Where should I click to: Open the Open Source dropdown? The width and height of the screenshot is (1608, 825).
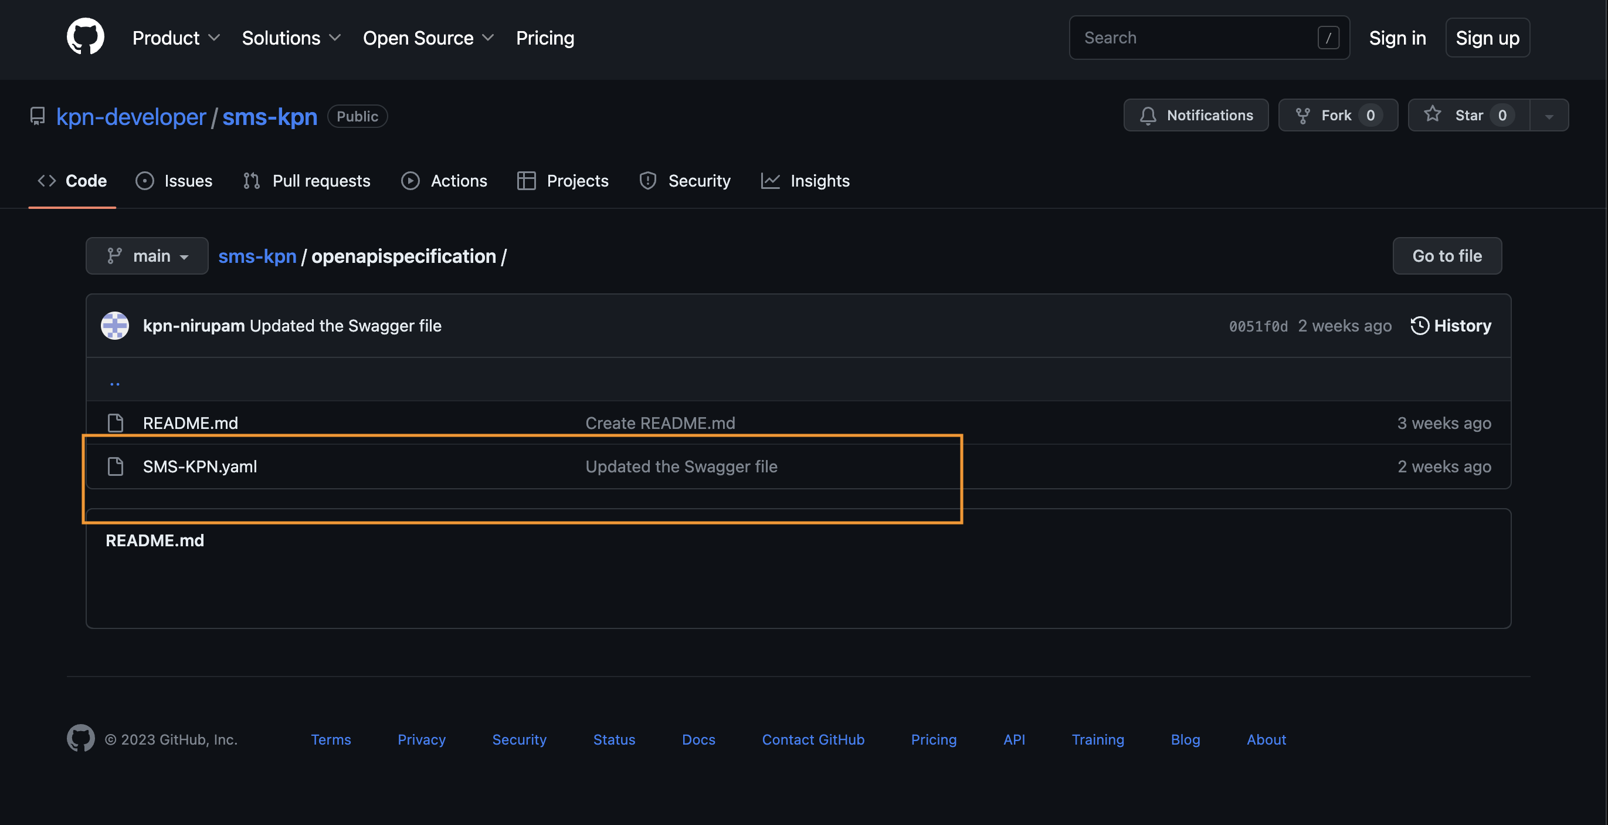(428, 38)
